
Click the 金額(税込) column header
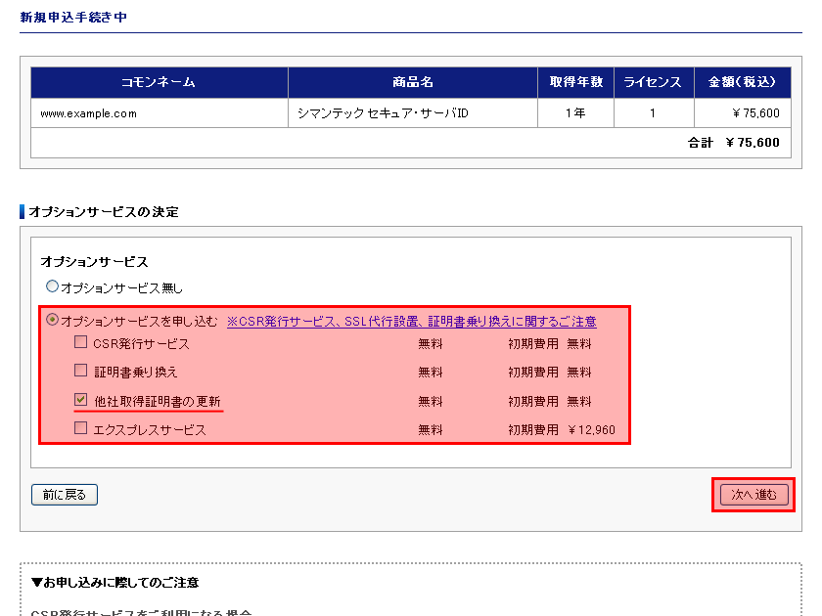coord(743,82)
